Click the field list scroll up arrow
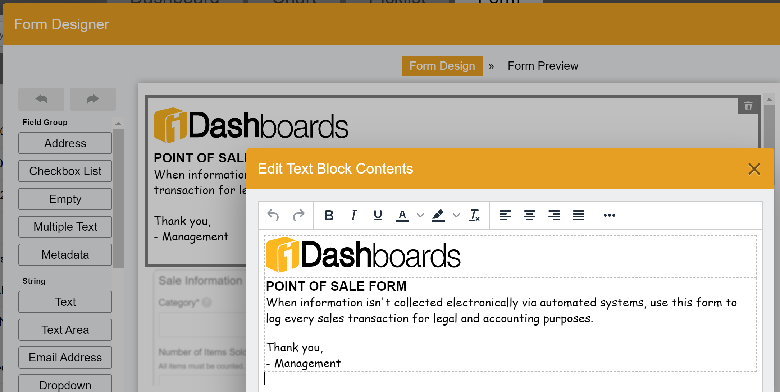The width and height of the screenshot is (780, 392). (118, 123)
